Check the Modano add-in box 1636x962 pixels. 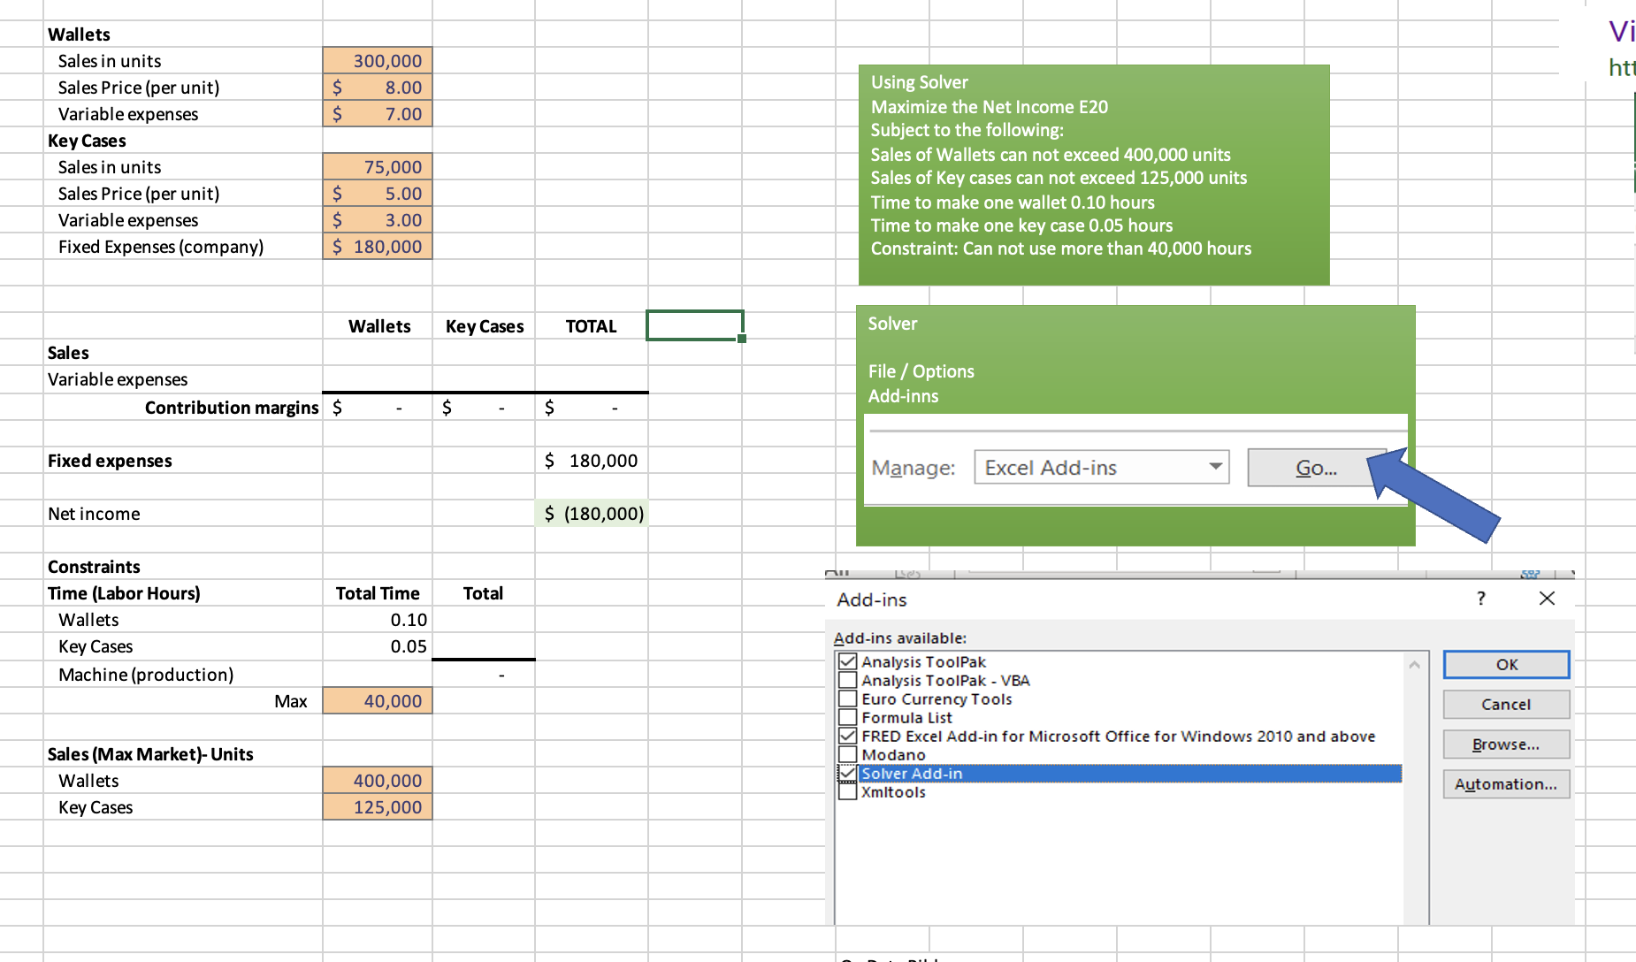click(847, 754)
